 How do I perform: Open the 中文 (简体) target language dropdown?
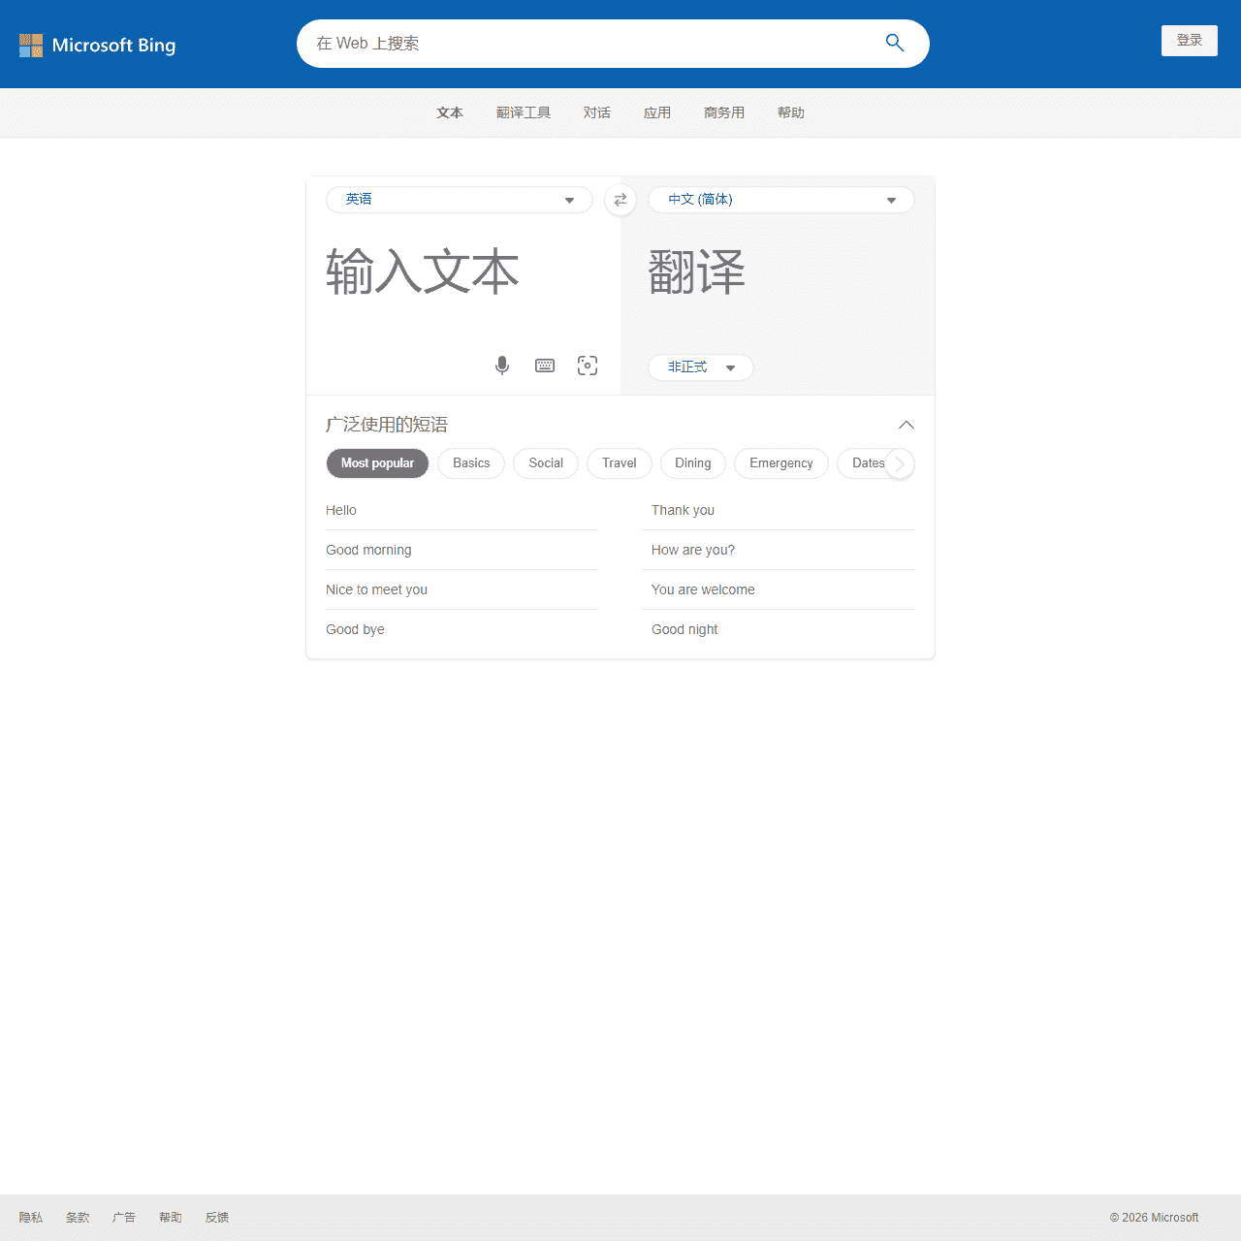[781, 200]
